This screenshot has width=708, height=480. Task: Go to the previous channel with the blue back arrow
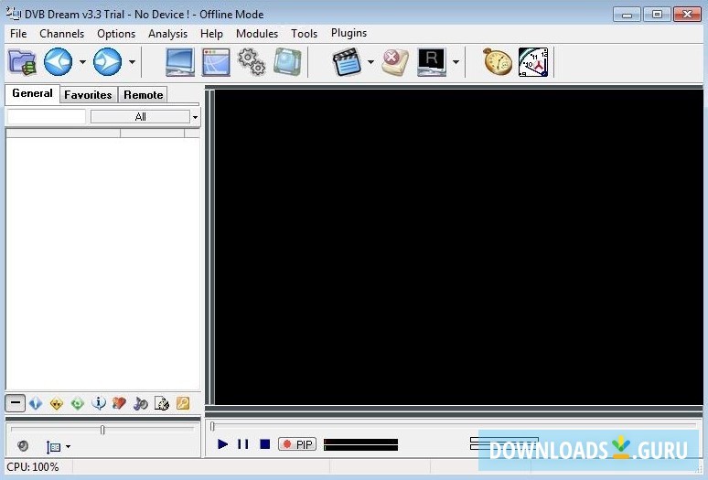(58, 62)
